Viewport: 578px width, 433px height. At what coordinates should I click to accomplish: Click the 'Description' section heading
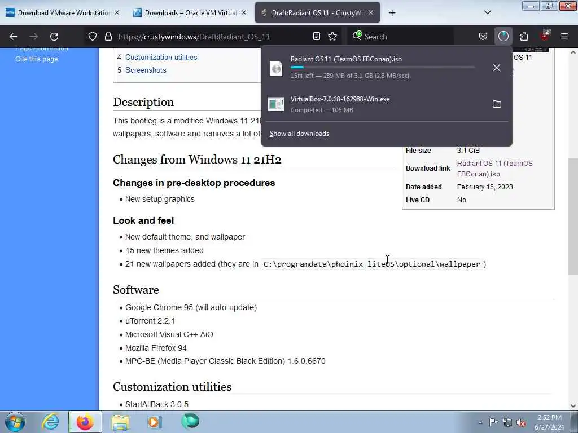tap(143, 102)
